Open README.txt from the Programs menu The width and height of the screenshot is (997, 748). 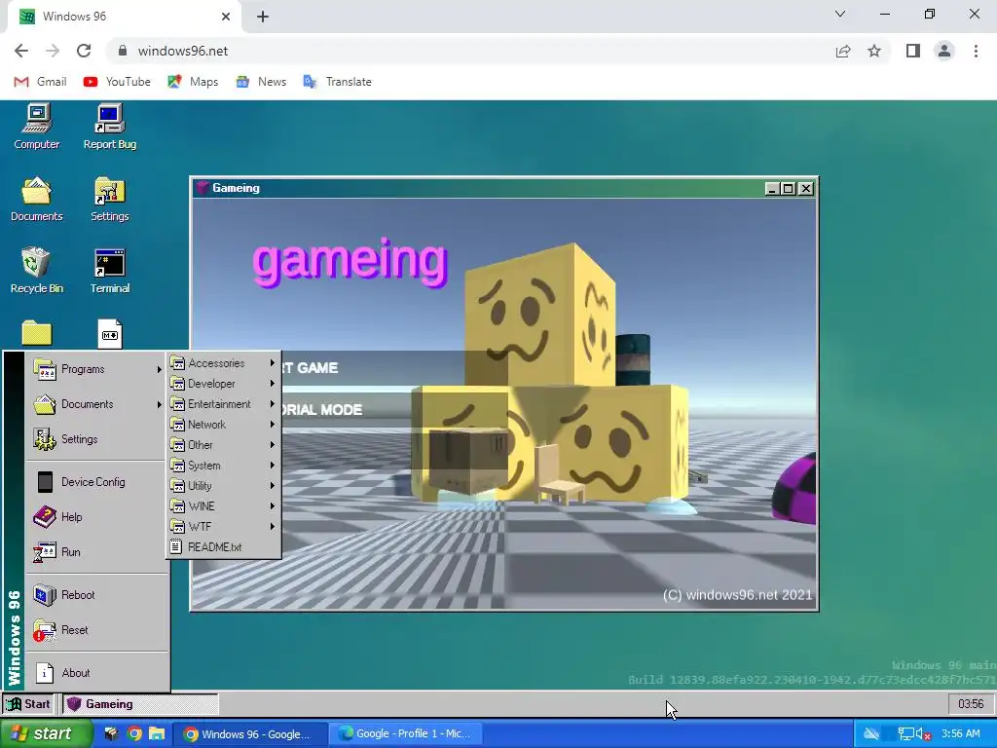tap(224, 547)
